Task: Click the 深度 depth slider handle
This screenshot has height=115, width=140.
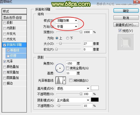Action: 81,32
